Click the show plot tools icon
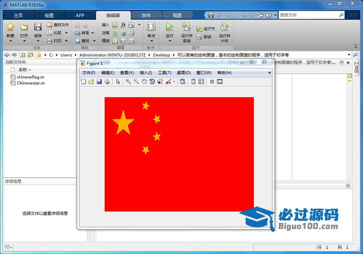The height and width of the screenshot is (254, 363). pos(220,81)
